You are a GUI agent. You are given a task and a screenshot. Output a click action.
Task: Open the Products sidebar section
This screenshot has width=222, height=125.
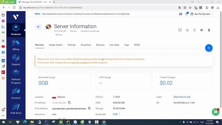point(16,30)
